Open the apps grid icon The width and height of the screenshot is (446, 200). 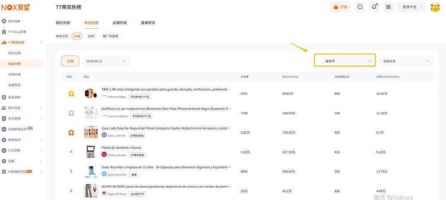pos(388,7)
